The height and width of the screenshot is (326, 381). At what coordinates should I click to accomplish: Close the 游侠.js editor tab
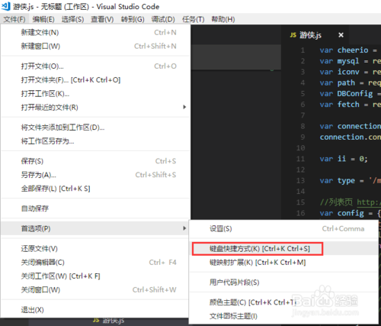[341, 35]
